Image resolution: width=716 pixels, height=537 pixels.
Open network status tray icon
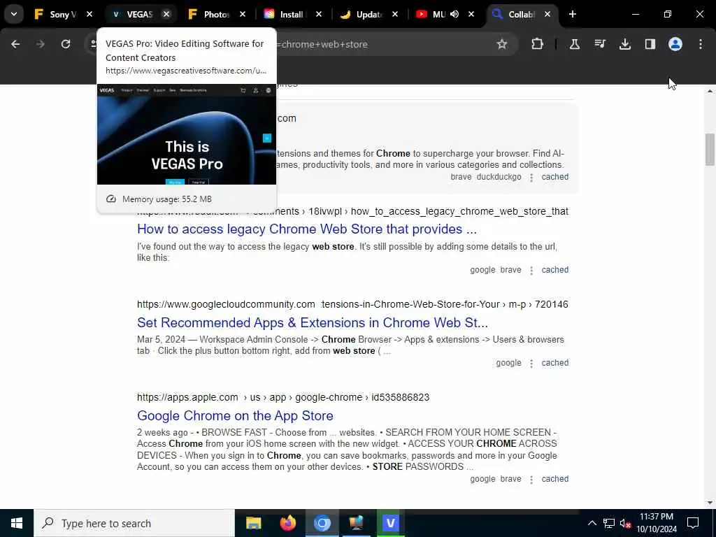609,523
